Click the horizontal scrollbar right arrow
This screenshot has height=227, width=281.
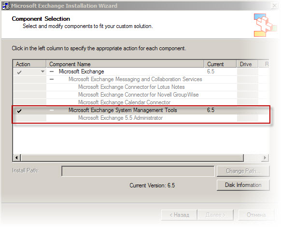265,158
